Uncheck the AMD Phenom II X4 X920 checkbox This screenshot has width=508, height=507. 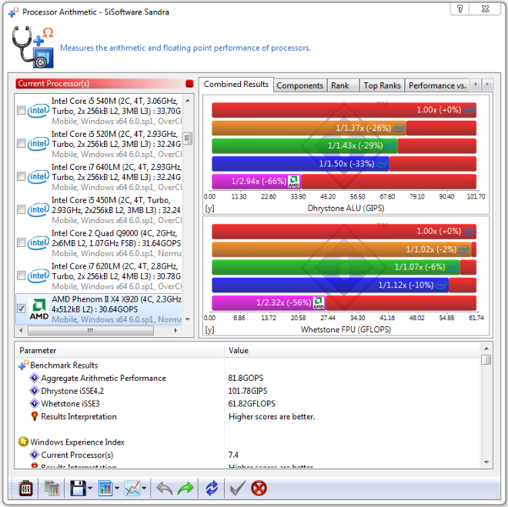click(x=21, y=308)
